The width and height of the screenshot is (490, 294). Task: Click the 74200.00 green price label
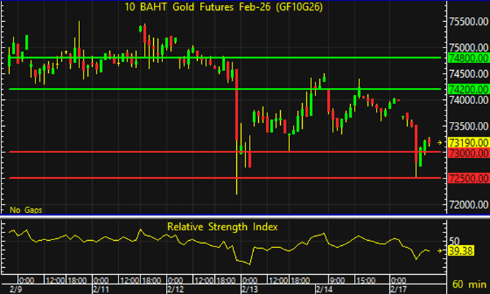469,89
